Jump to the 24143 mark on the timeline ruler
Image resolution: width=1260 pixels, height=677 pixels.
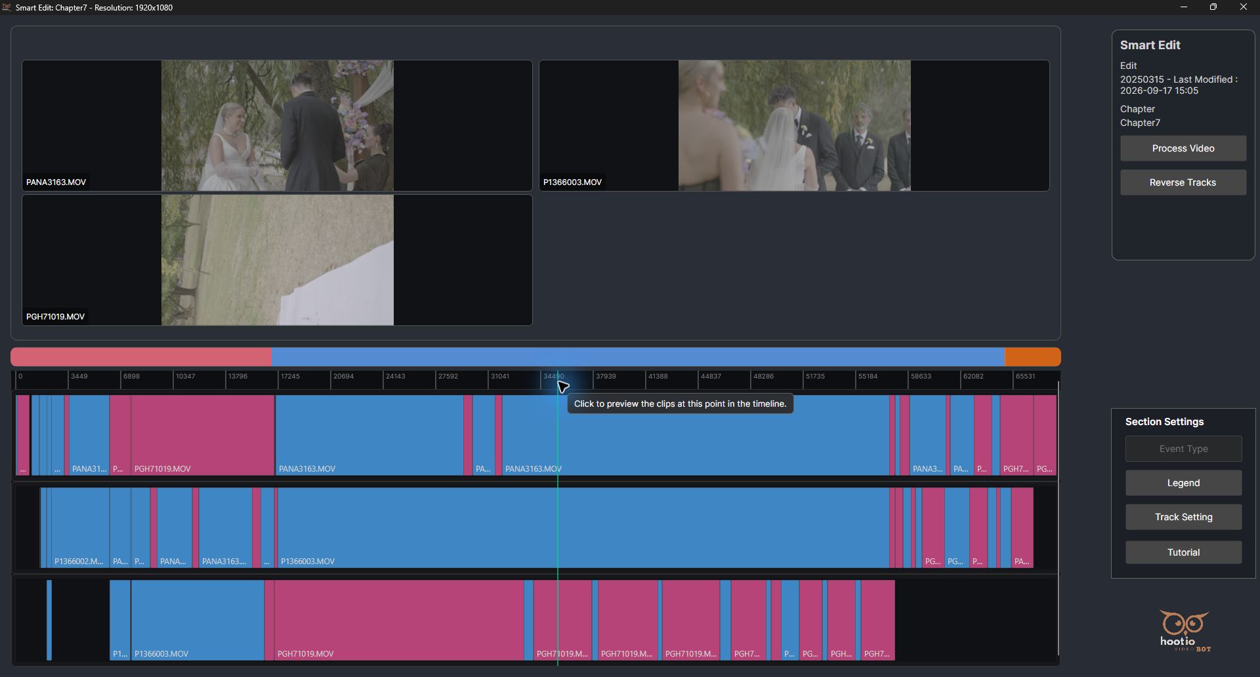395,377
